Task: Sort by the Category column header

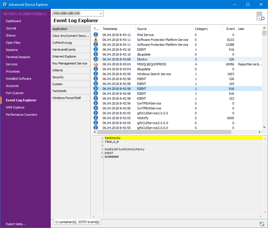Action: pos(207,29)
